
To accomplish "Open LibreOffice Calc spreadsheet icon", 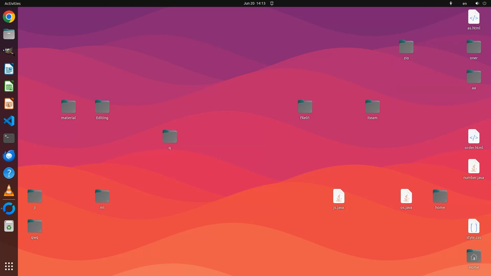I will 9,86.
